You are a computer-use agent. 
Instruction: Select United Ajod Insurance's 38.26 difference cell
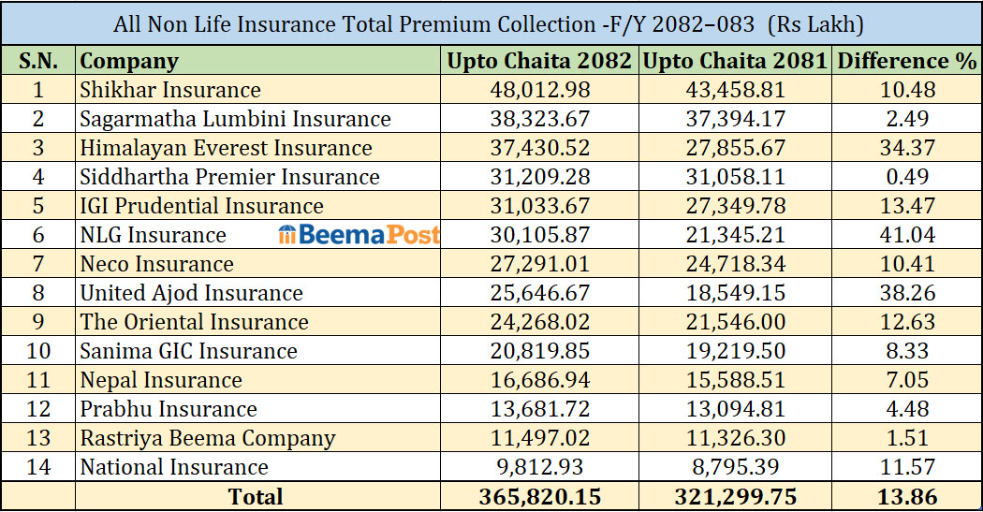tap(906, 293)
